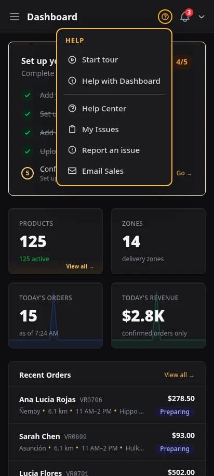This screenshot has height=476, width=214.
Task: Click the question icon beside Help Center
Action: coord(72,108)
